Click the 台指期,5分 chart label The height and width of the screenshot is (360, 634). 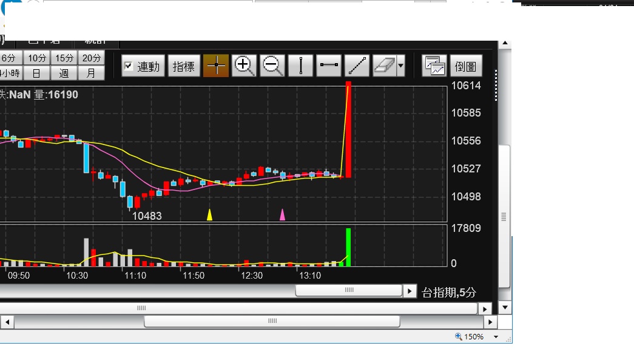tap(449, 293)
